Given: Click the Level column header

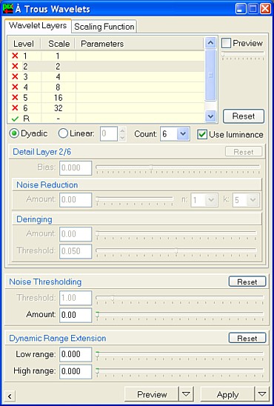Looking at the screenshot, I should click(x=24, y=44).
